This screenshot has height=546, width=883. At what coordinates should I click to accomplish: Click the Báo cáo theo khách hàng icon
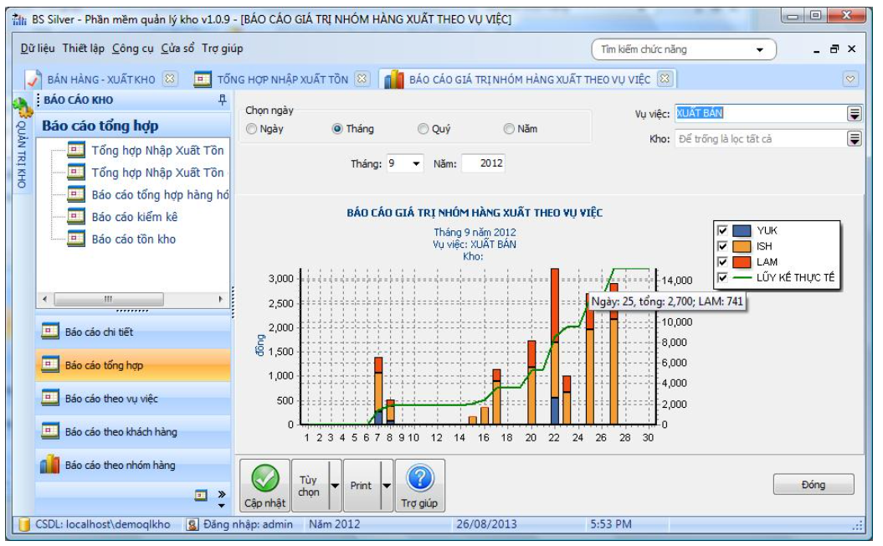coord(50,431)
